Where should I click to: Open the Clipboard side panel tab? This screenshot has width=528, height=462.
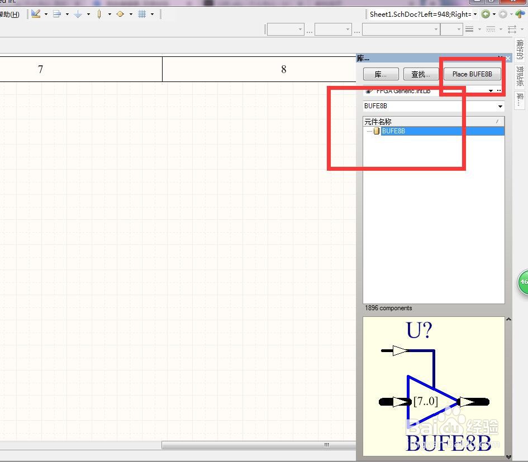click(520, 76)
